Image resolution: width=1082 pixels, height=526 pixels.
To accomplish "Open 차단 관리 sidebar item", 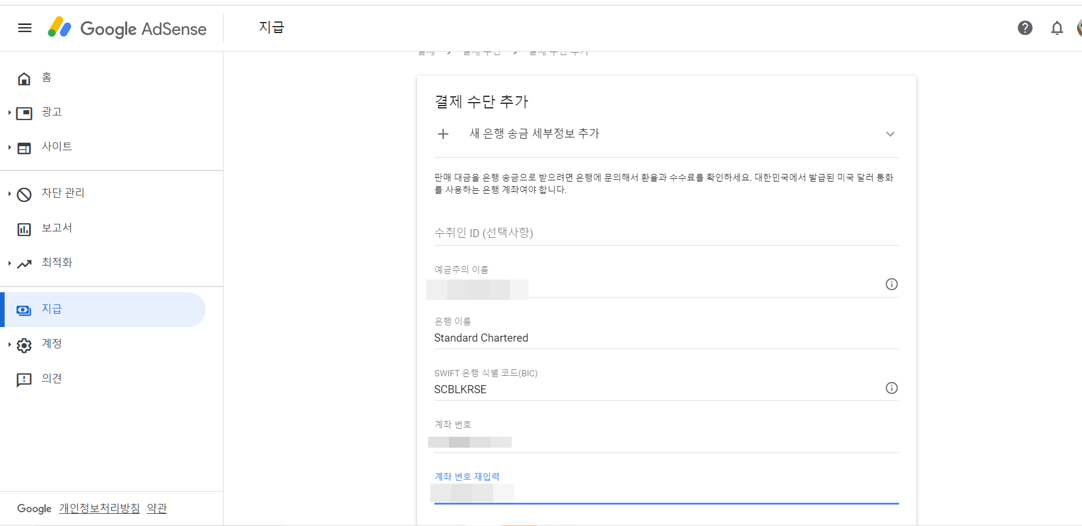I will pyautogui.click(x=103, y=194).
